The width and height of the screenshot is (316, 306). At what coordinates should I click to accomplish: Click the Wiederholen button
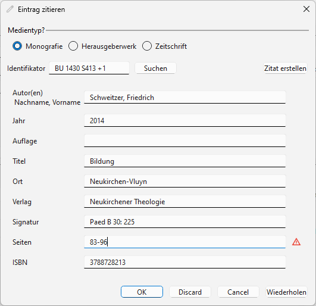286,292
